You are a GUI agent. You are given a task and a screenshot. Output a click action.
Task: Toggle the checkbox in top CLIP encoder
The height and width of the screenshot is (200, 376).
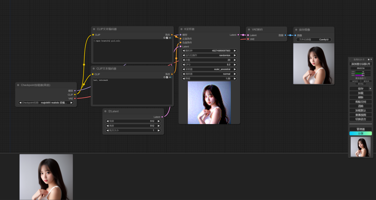point(167,38)
